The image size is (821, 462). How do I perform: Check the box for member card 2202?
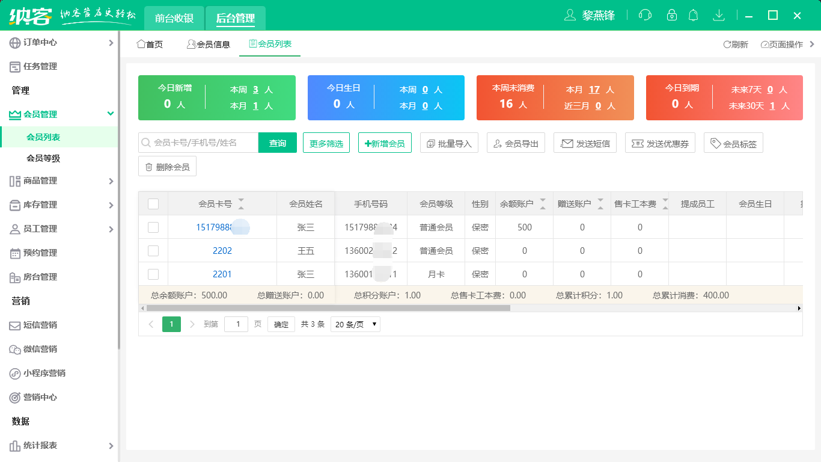click(153, 251)
